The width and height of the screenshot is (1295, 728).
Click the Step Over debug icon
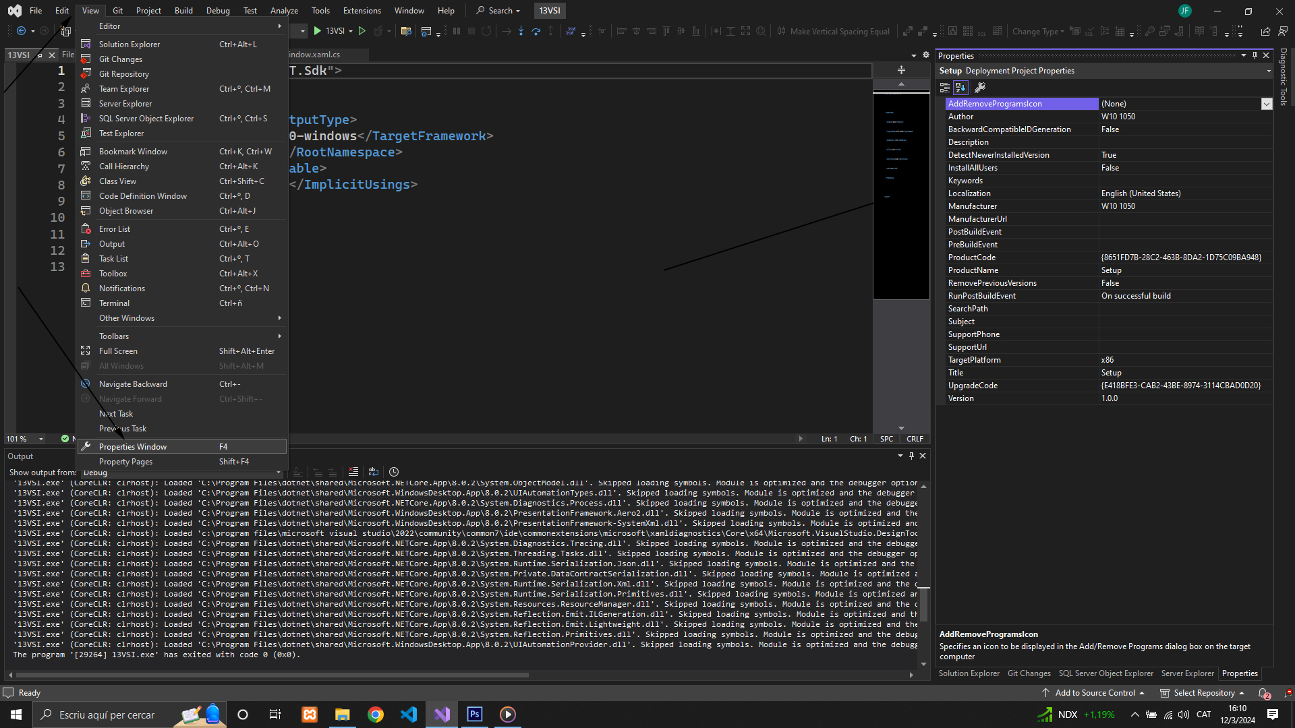point(536,31)
